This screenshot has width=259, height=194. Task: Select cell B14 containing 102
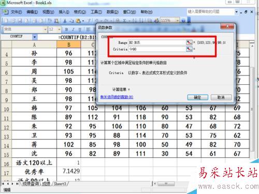[69, 144]
